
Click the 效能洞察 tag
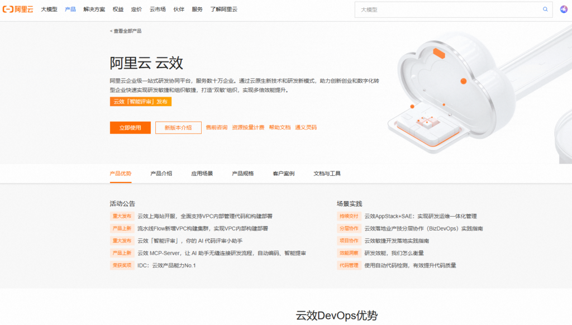tap(349, 253)
